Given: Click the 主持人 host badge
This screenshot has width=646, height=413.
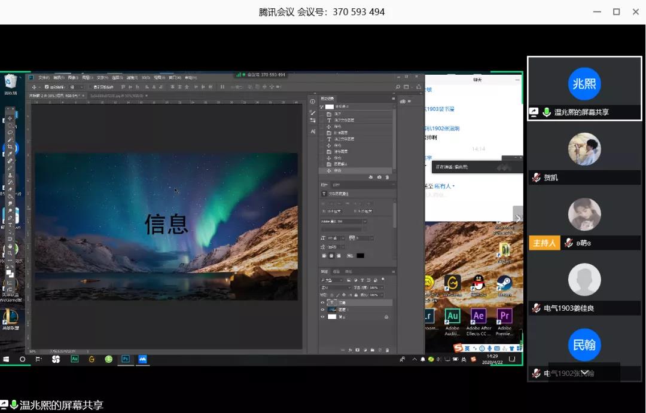Looking at the screenshot, I should pyautogui.click(x=544, y=243).
